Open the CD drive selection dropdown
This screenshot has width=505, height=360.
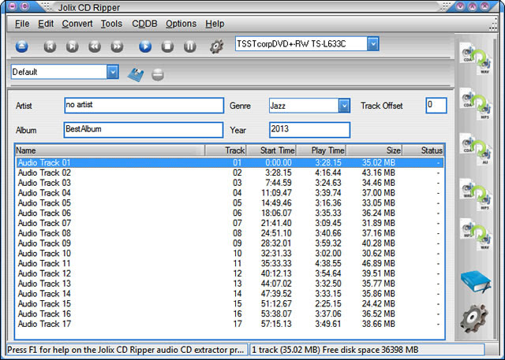pyautogui.click(x=373, y=43)
